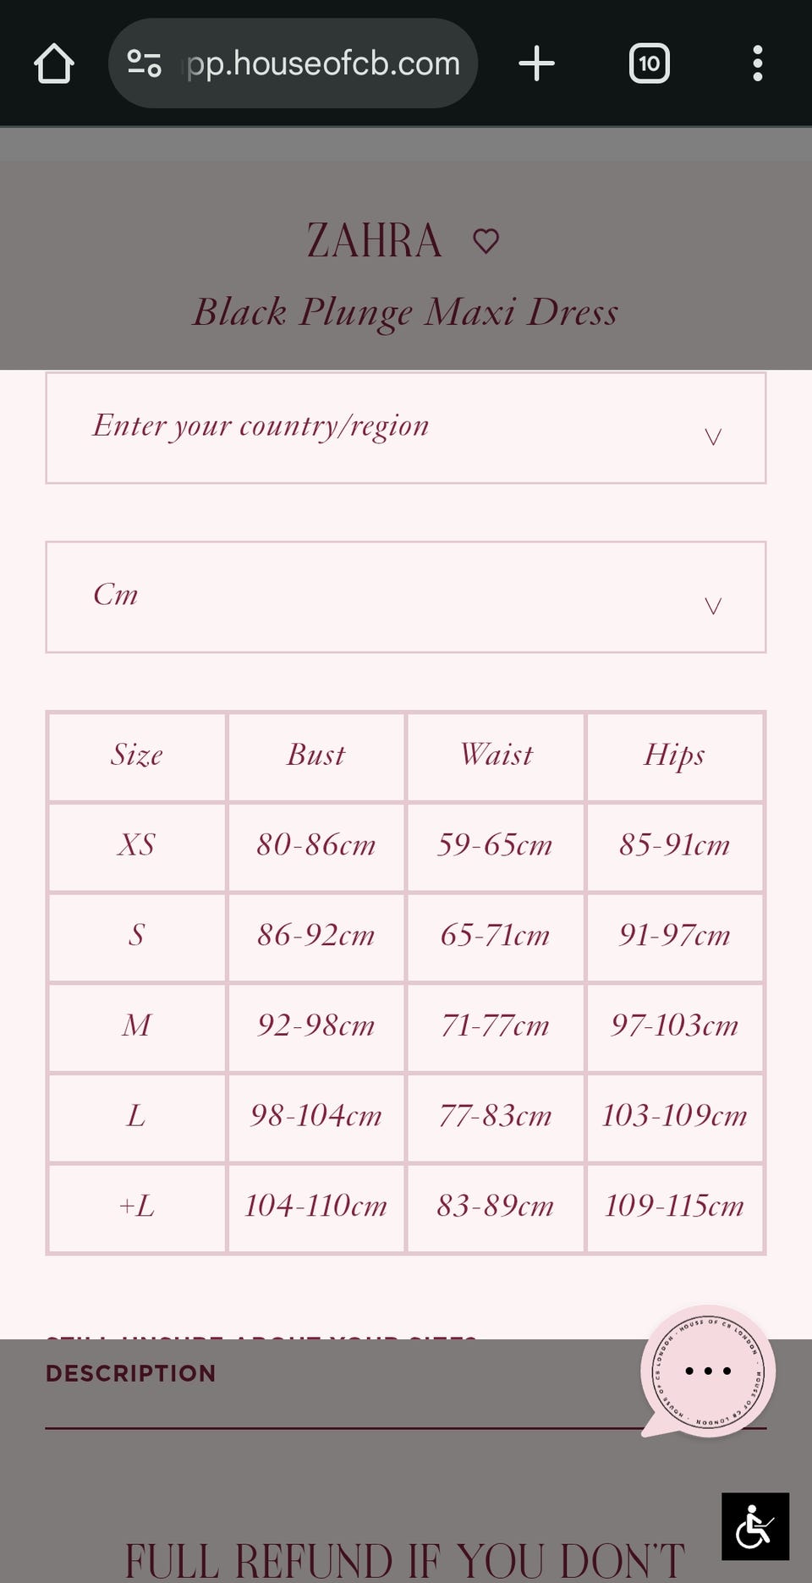
Task: Open the Description section
Action: 131,1373
